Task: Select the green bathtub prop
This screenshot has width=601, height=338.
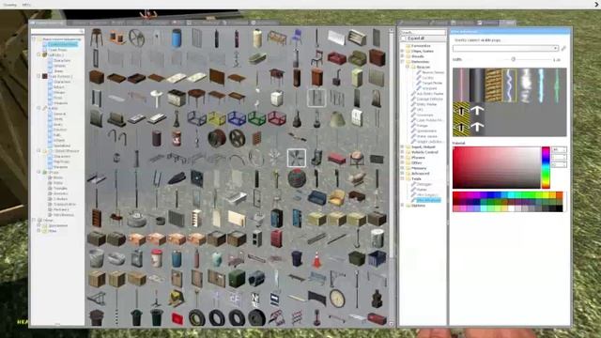Action: (256, 58)
